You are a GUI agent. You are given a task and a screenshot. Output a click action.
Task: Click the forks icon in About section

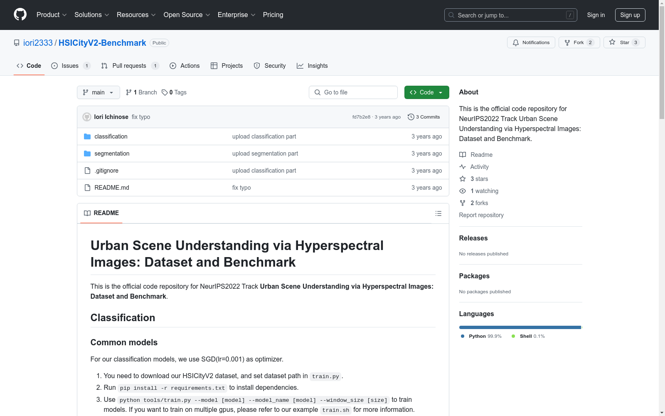[463, 203]
